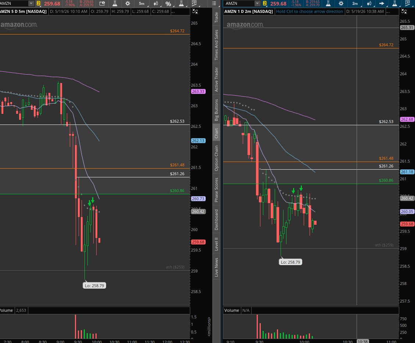Select $262.53 price line label on left chart
Screen dimensions: 415x343
[177, 121]
